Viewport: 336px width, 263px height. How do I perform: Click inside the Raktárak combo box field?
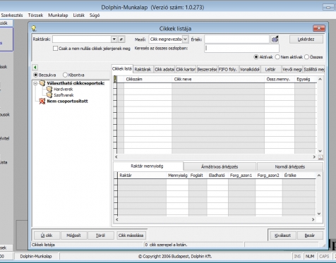click(x=82, y=39)
